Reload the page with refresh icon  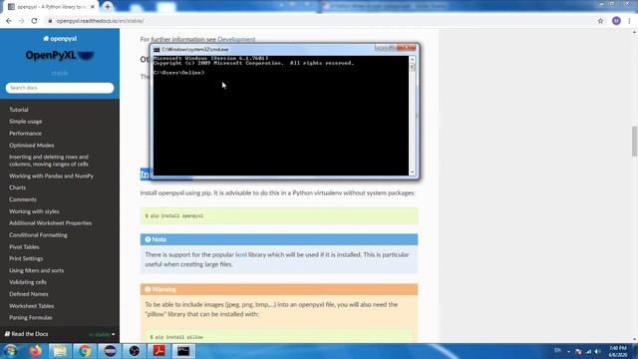(x=34, y=21)
